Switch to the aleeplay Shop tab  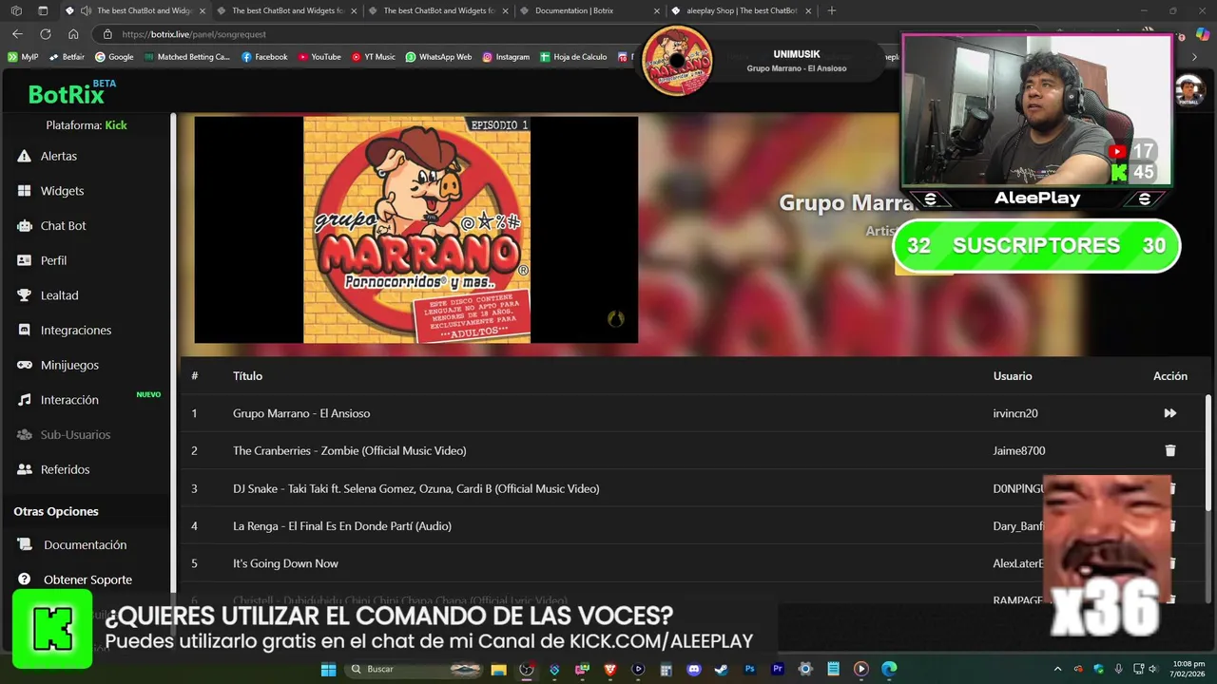pyautogui.click(x=742, y=10)
